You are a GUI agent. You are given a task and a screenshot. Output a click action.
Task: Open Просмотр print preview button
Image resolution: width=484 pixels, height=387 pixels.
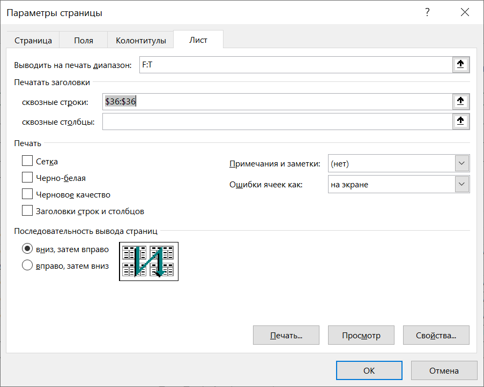point(361,335)
